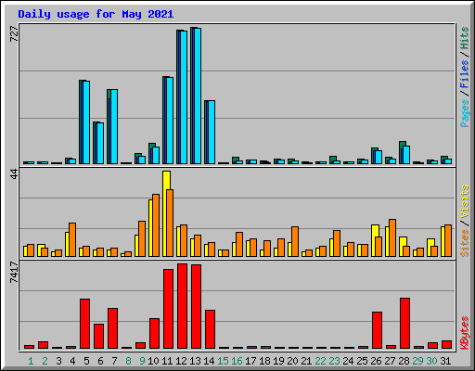Click day 1 on the x-axis

31,361
